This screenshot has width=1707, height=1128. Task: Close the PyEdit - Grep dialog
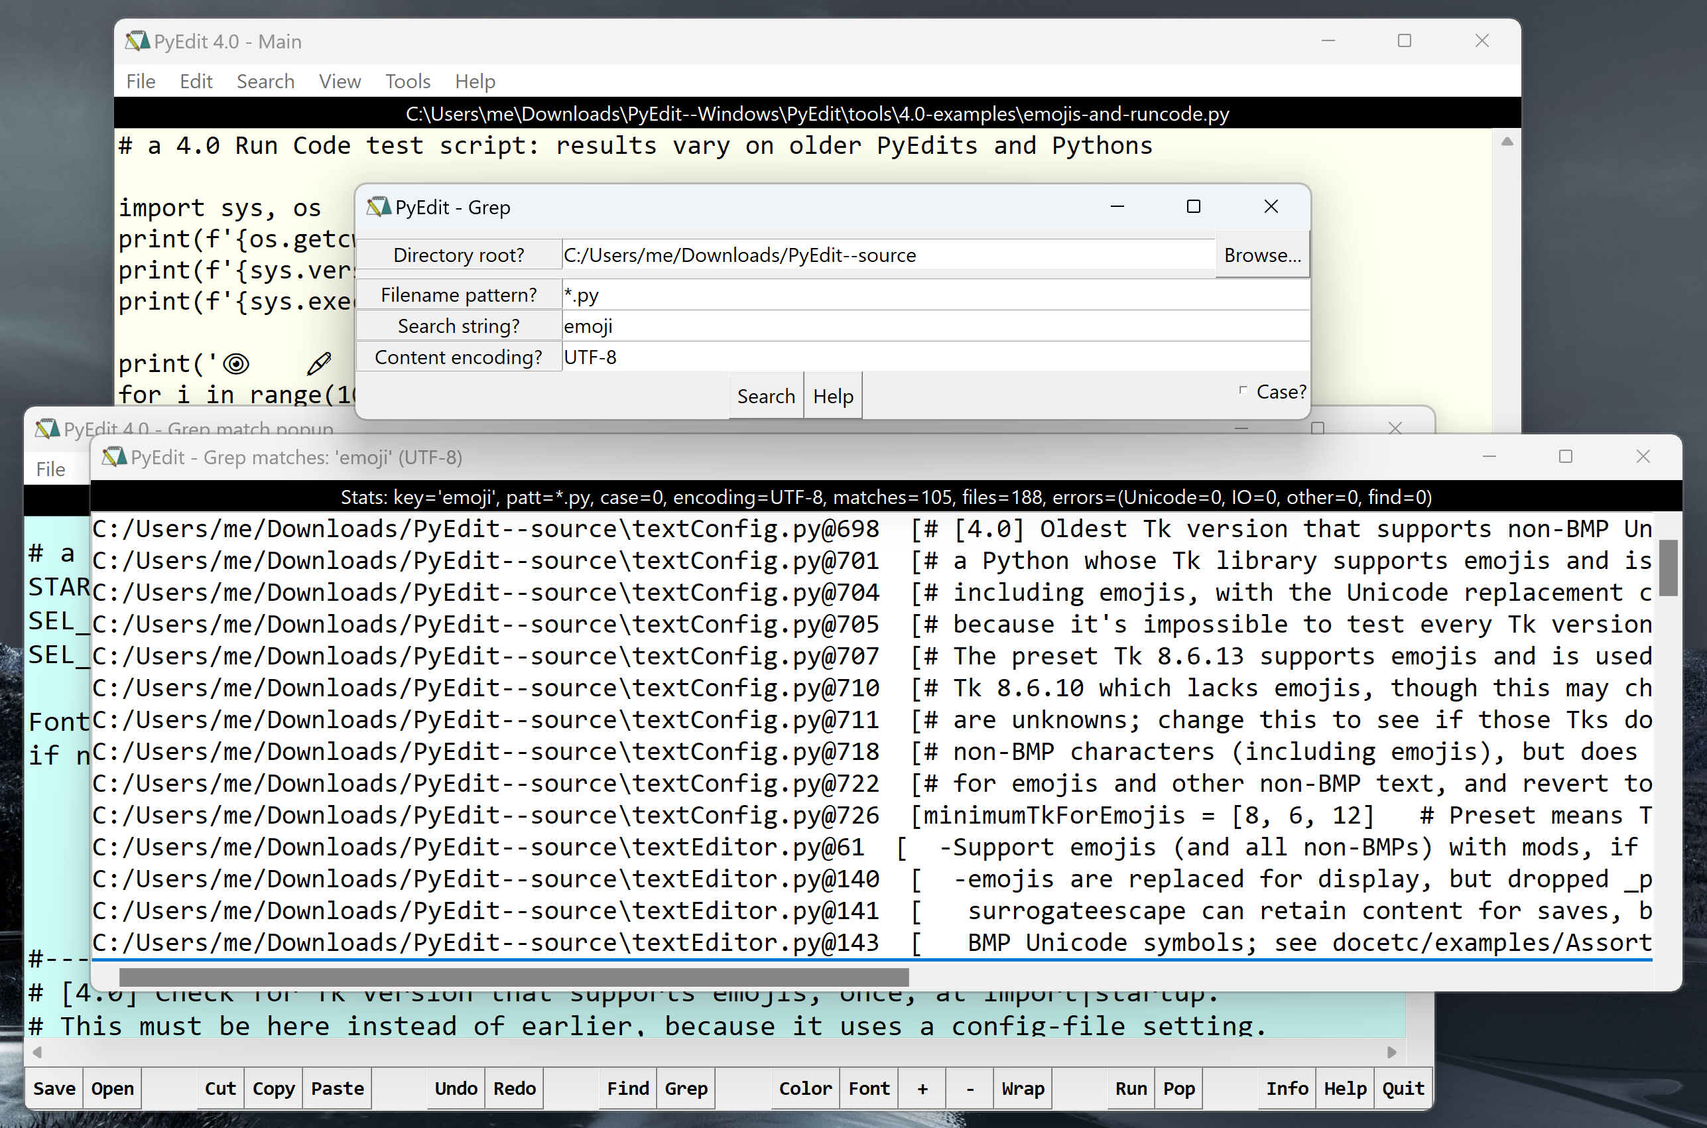(1271, 206)
